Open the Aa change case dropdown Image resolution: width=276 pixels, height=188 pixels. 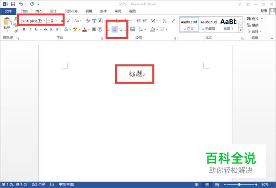click(78, 21)
